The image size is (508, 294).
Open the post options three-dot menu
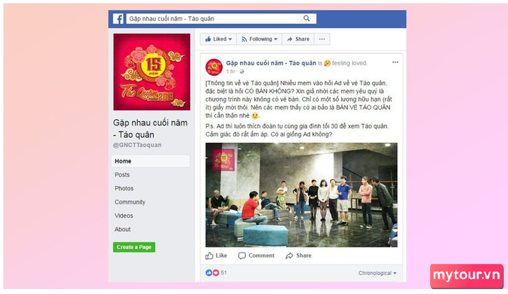(x=395, y=62)
